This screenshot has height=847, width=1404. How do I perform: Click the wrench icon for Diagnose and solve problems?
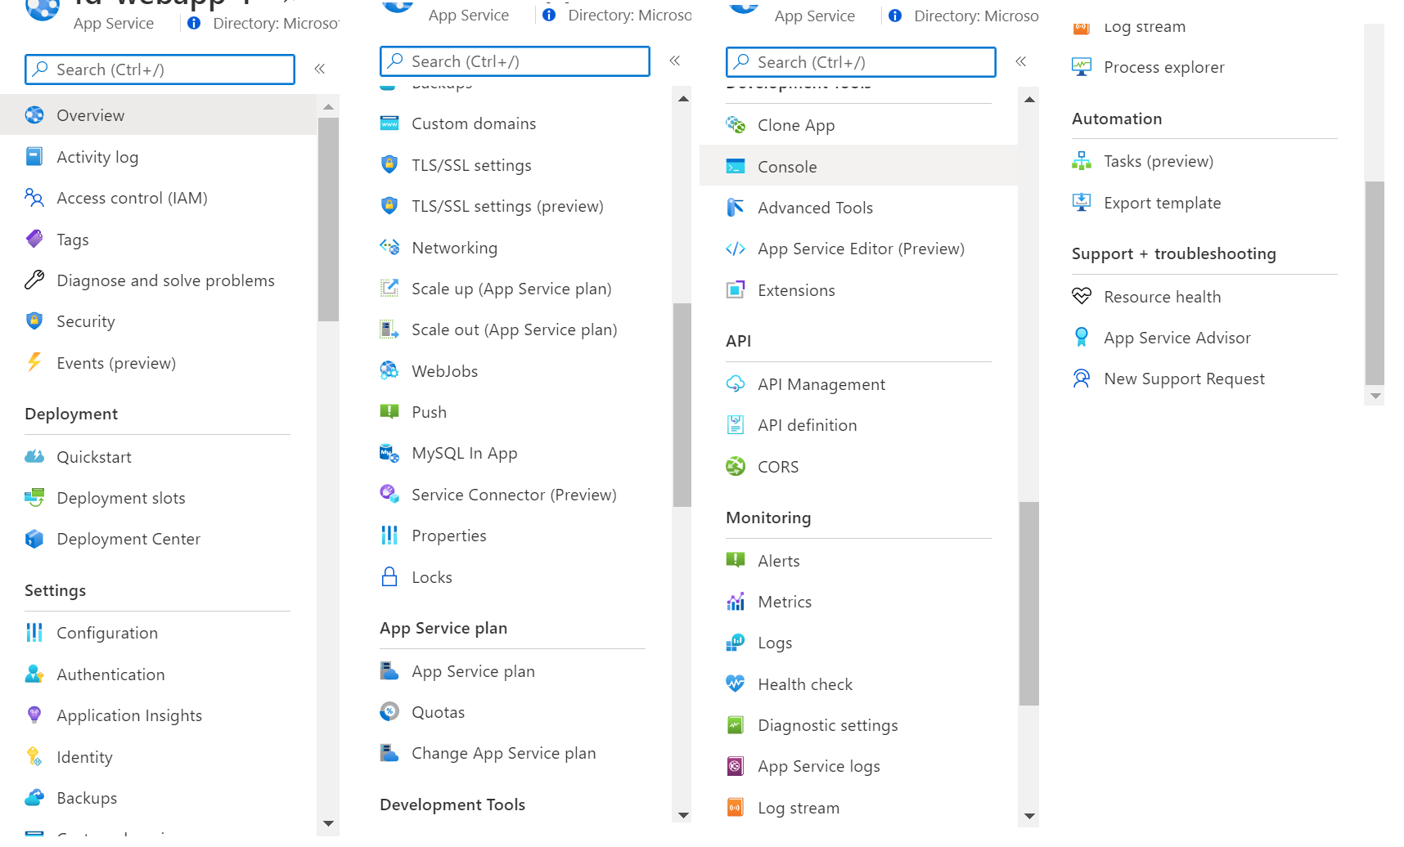point(34,280)
